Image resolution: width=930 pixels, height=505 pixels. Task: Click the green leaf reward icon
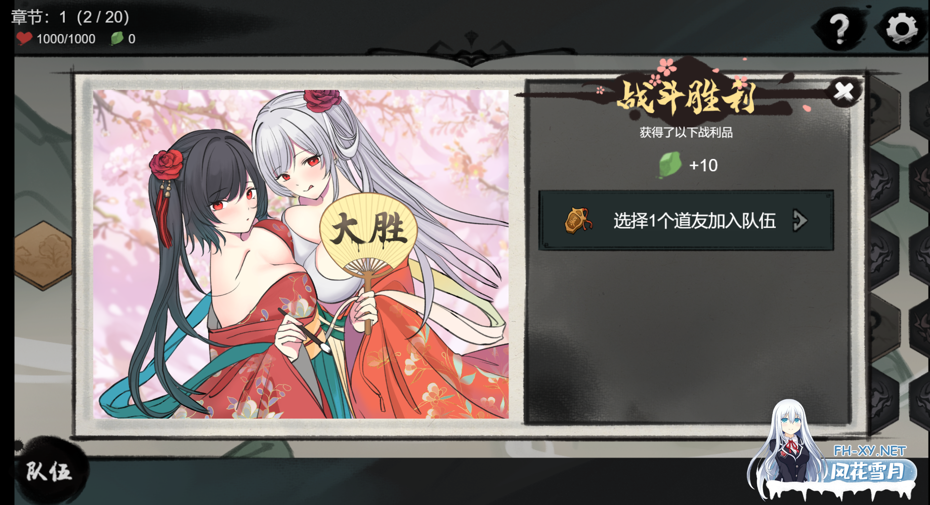click(x=670, y=165)
